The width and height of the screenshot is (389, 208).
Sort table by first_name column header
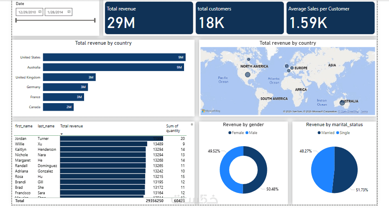[24, 126]
